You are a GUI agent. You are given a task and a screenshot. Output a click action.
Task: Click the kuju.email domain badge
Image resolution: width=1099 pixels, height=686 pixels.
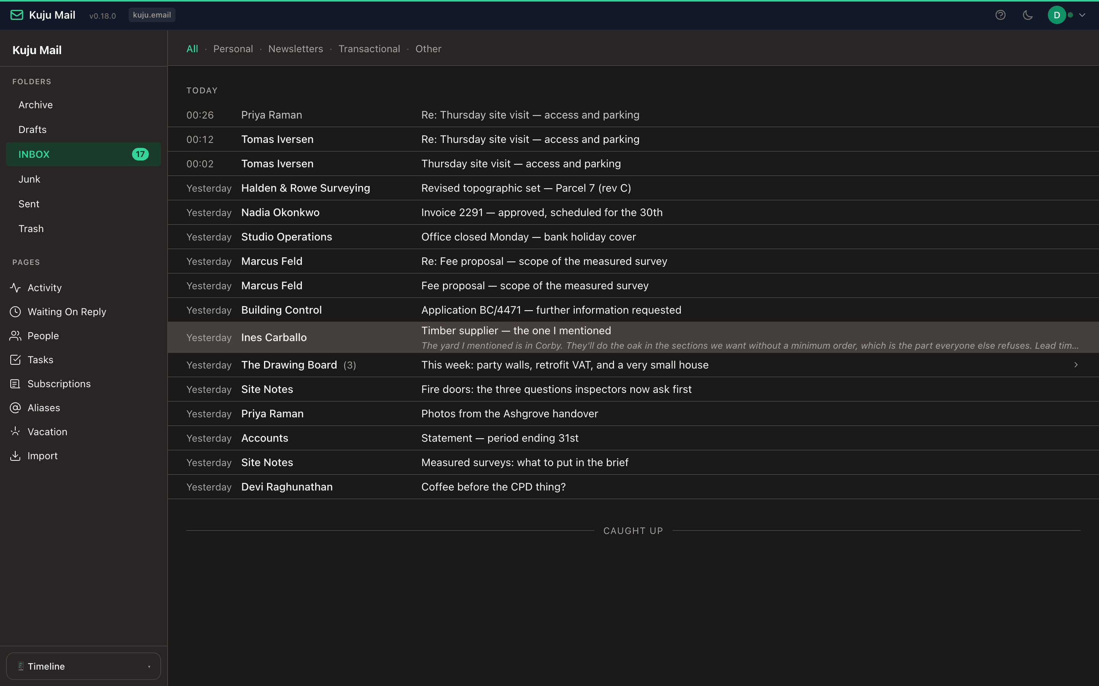(x=151, y=15)
